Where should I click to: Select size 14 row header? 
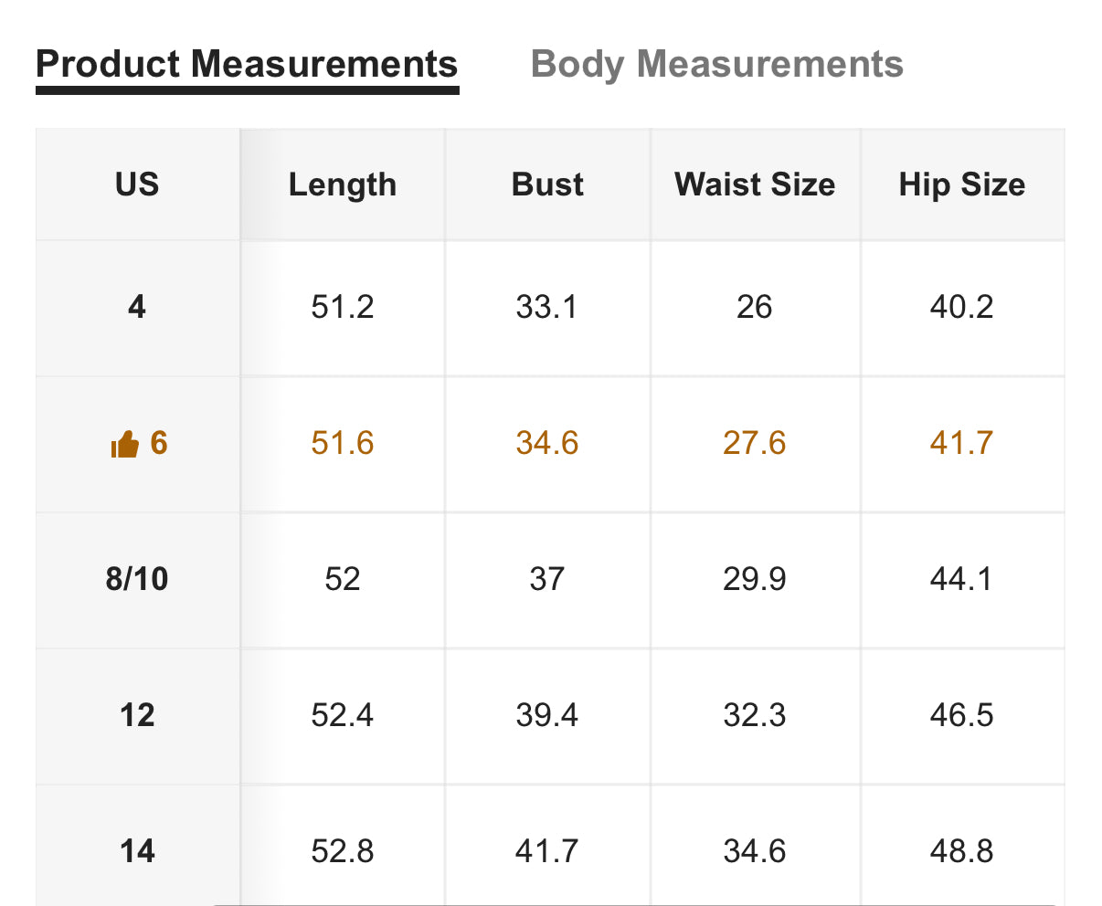[137, 851]
